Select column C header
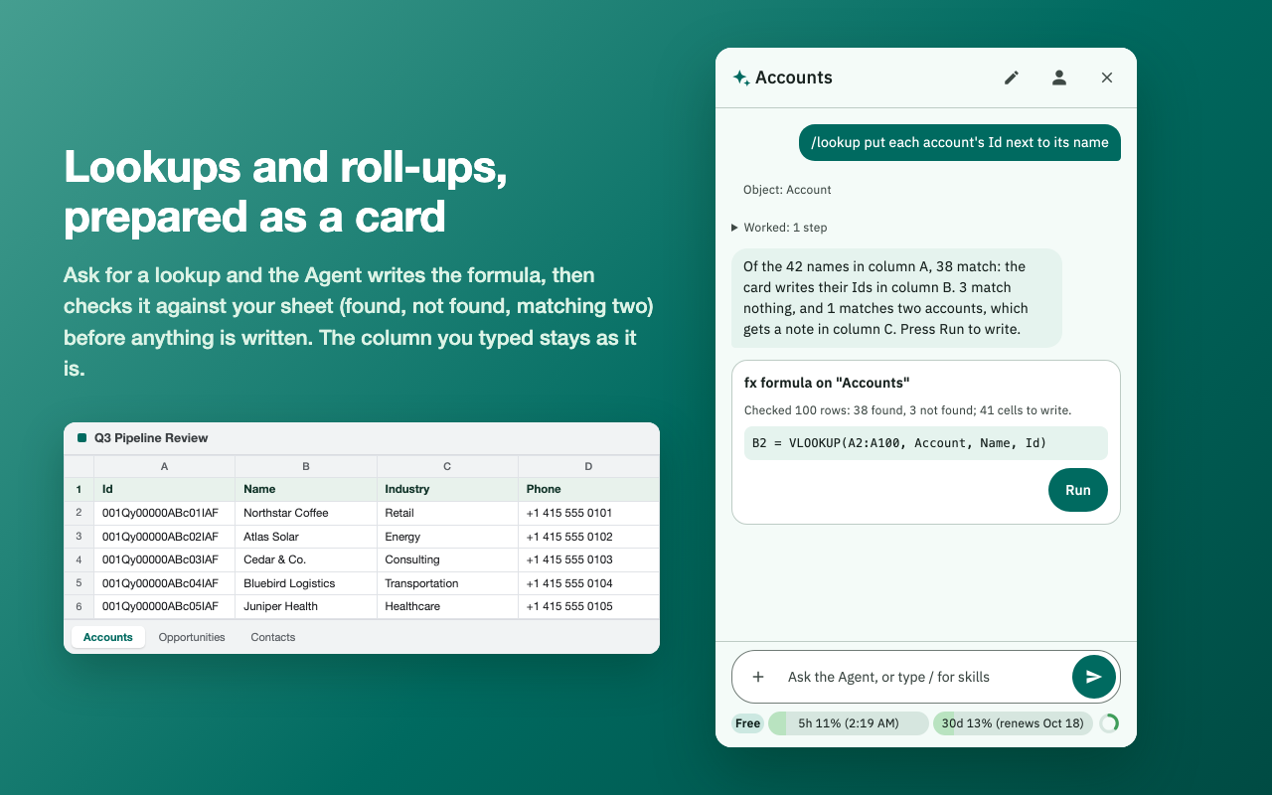Screen dimensions: 1272x795 [447, 466]
